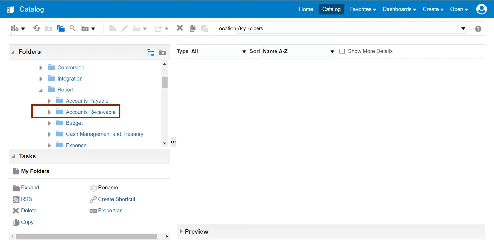The height and width of the screenshot is (246, 494).
Task: Click the Copy icon in toolbar
Action: pyautogui.click(x=193, y=28)
